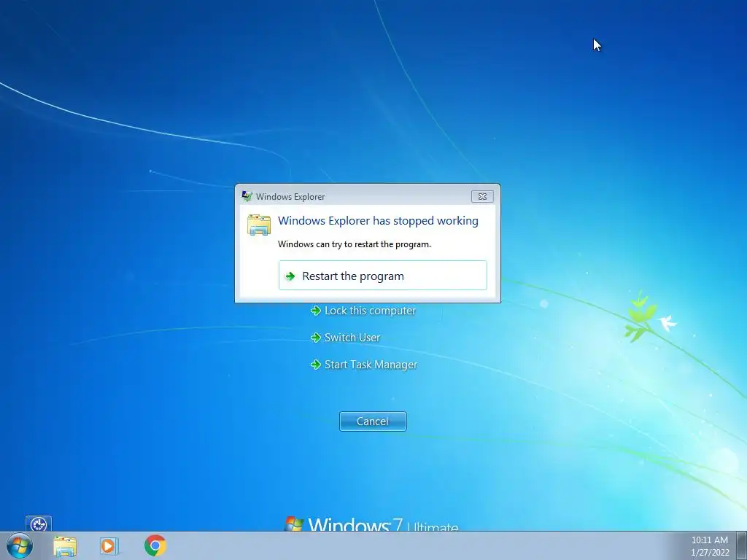This screenshot has height=560, width=747.
Task: Click the Show desktop strip
Action: click(x=742, y=545)
